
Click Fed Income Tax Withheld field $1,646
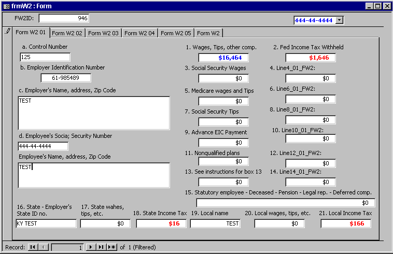(311, 58)
